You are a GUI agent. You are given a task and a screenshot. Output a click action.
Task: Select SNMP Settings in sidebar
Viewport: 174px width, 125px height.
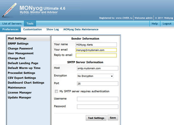(18, 44)
